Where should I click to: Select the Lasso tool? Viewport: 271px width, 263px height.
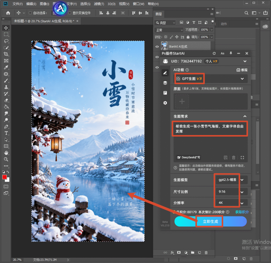6,41
